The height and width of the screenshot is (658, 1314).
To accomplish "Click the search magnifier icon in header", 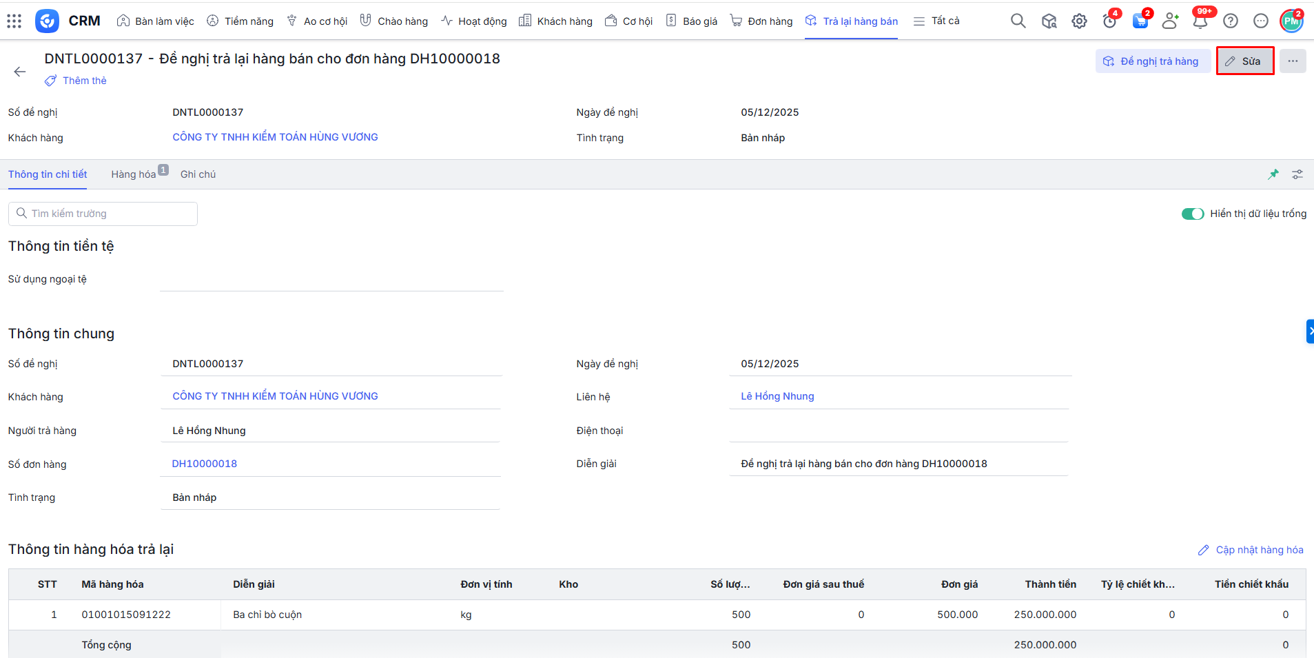I will [x=1018, y=21].
